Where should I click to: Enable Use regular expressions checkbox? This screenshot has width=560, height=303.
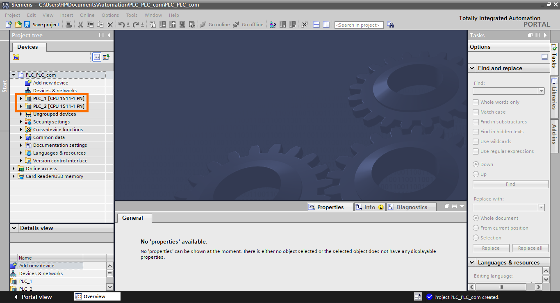[x=476, y=151]
